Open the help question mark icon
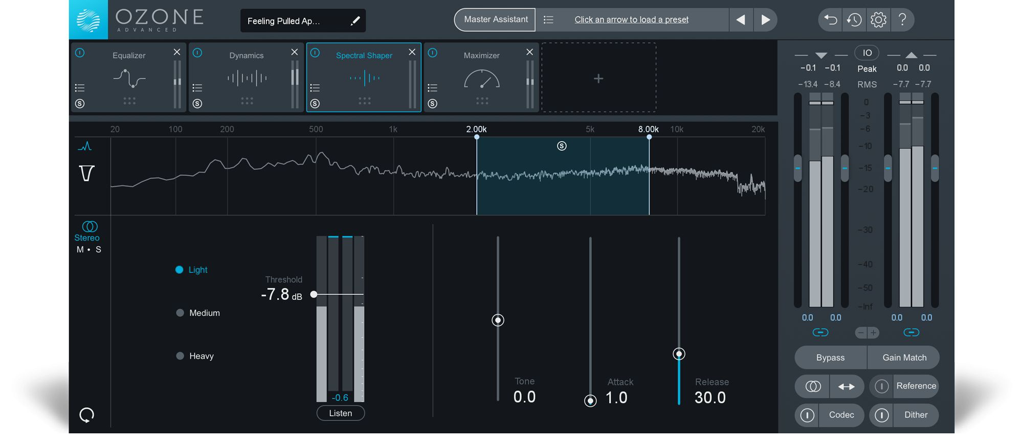Viewport: 1023px width, 441px height. click(902, 20)
